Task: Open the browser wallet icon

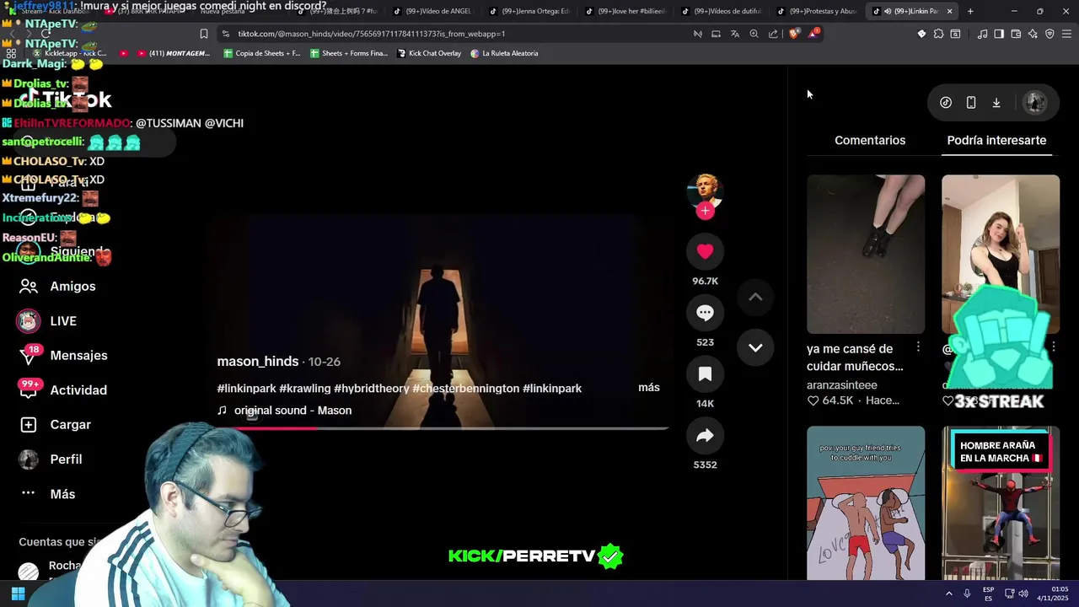Action: 1016,34
